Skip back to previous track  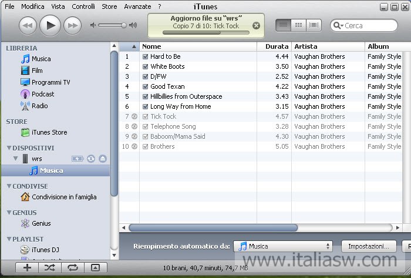(28, 25)
